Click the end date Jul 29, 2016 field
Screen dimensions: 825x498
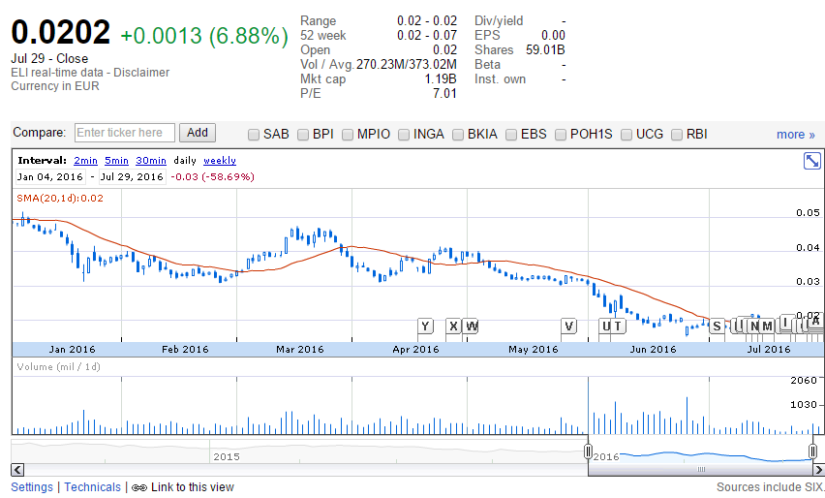[132, 177]
